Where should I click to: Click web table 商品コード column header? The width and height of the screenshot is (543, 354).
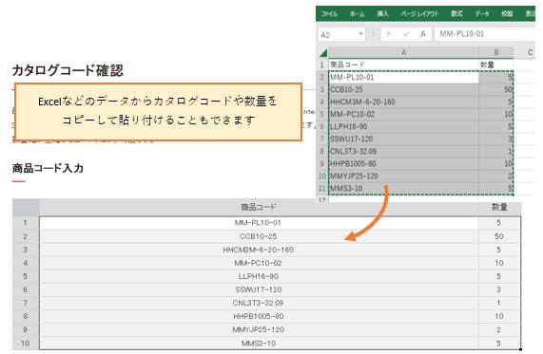pos(259,207)
